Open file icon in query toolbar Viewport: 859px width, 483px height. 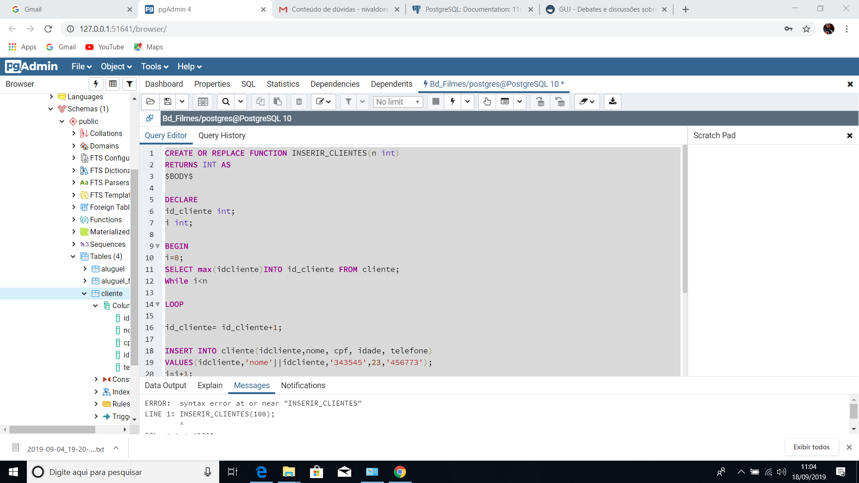(x=151, y=102)
